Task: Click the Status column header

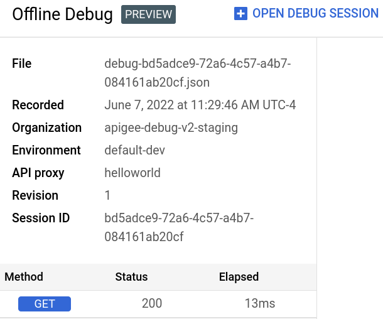Action: coord(131,277)
